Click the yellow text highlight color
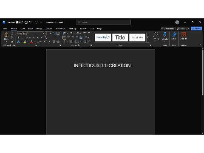This screenshot has width=204, height=153. [25, 42]
